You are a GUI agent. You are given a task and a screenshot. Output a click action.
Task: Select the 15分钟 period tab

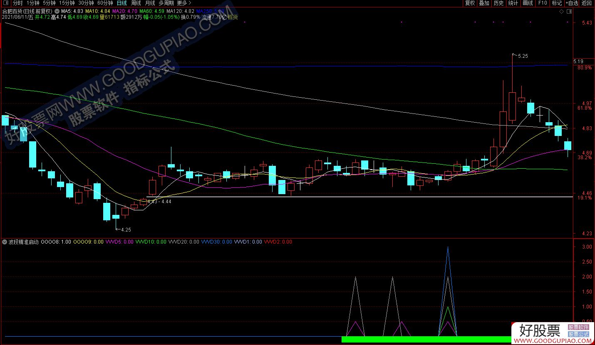click(67, 3)
